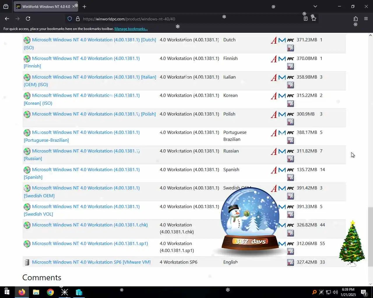This screenshot has height=298, width=373.
Task: Click the scrollbar down arrow
Action: click(x=370, y=284)
